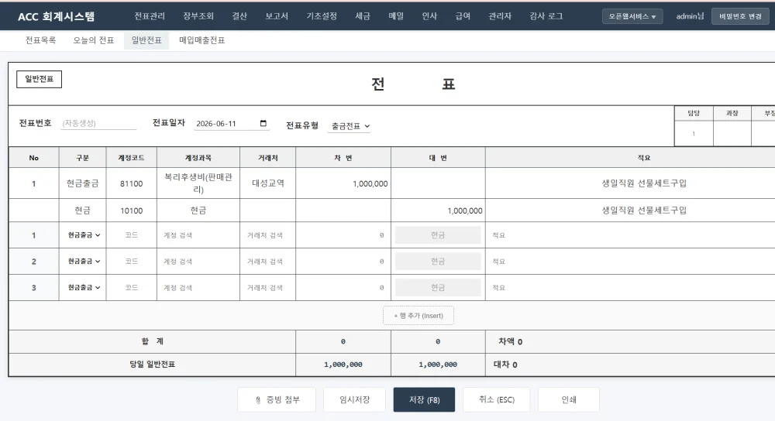Click the 비밀번호 변경 button

740,16
